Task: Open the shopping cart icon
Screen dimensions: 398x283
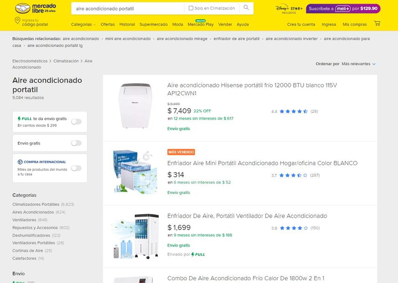Action: point(377,24)
